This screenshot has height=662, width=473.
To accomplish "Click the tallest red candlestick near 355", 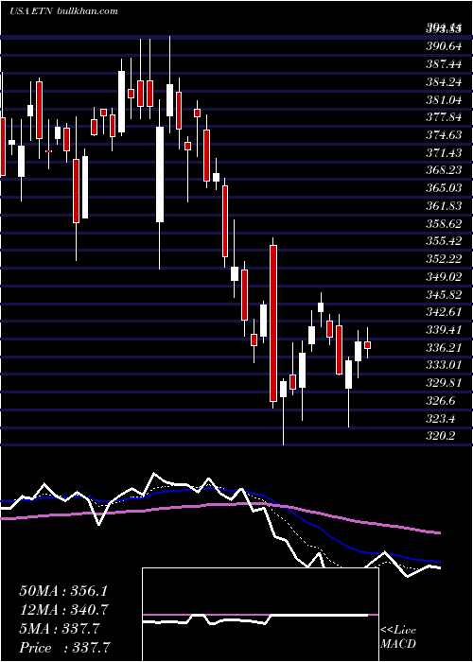I will point(273,323).
